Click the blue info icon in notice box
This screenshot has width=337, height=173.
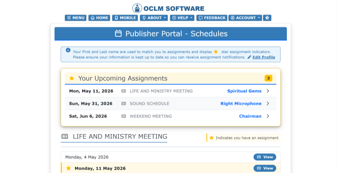pyautogui.click(x=68, y=50)
